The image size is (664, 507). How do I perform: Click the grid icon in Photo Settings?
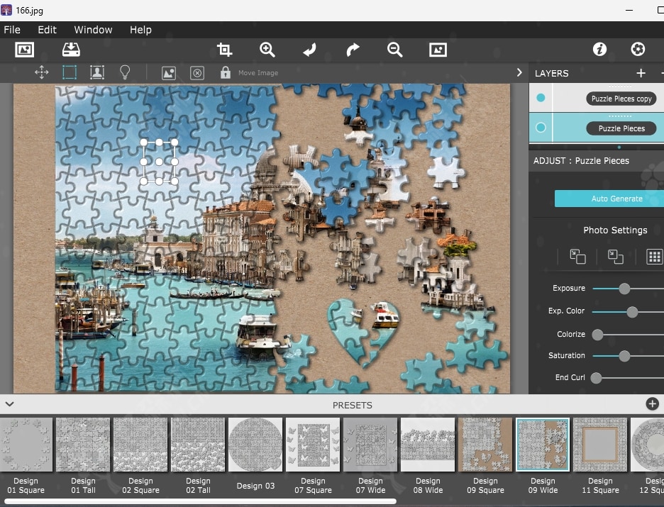[x=654, y=257]
